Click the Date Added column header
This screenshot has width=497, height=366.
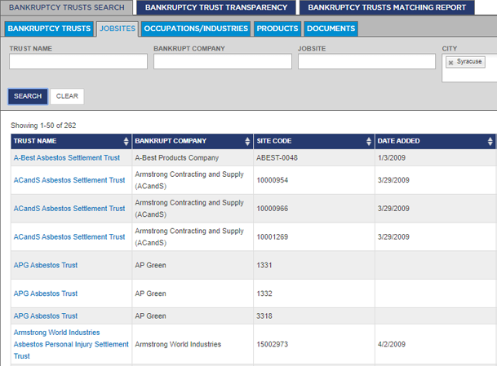tap(435, 141)
